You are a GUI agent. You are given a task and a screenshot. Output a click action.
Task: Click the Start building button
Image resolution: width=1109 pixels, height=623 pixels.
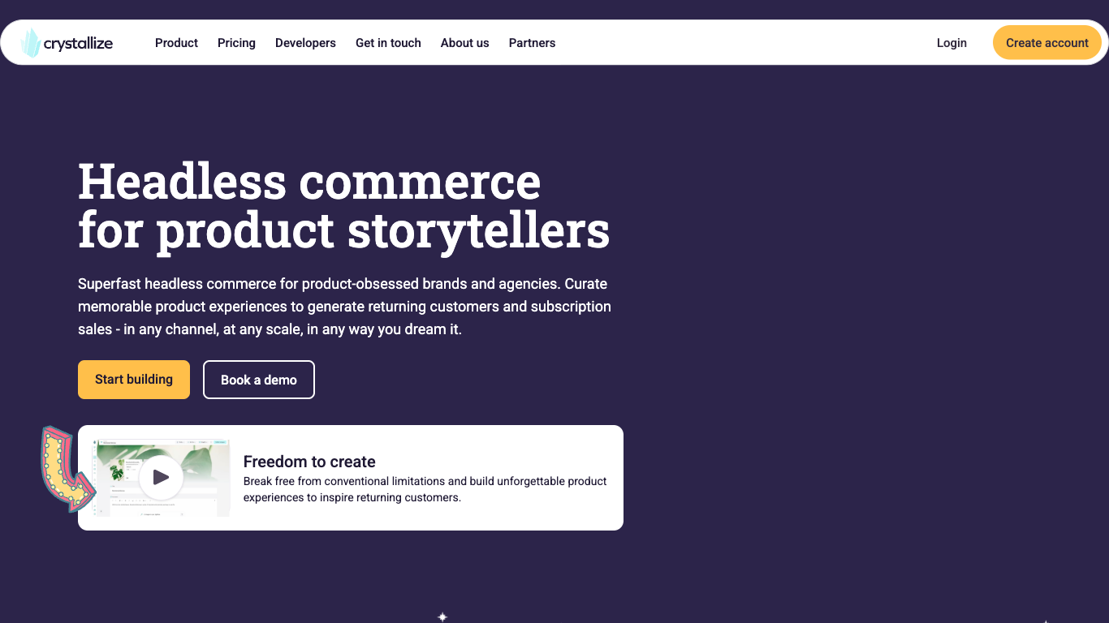134,380
